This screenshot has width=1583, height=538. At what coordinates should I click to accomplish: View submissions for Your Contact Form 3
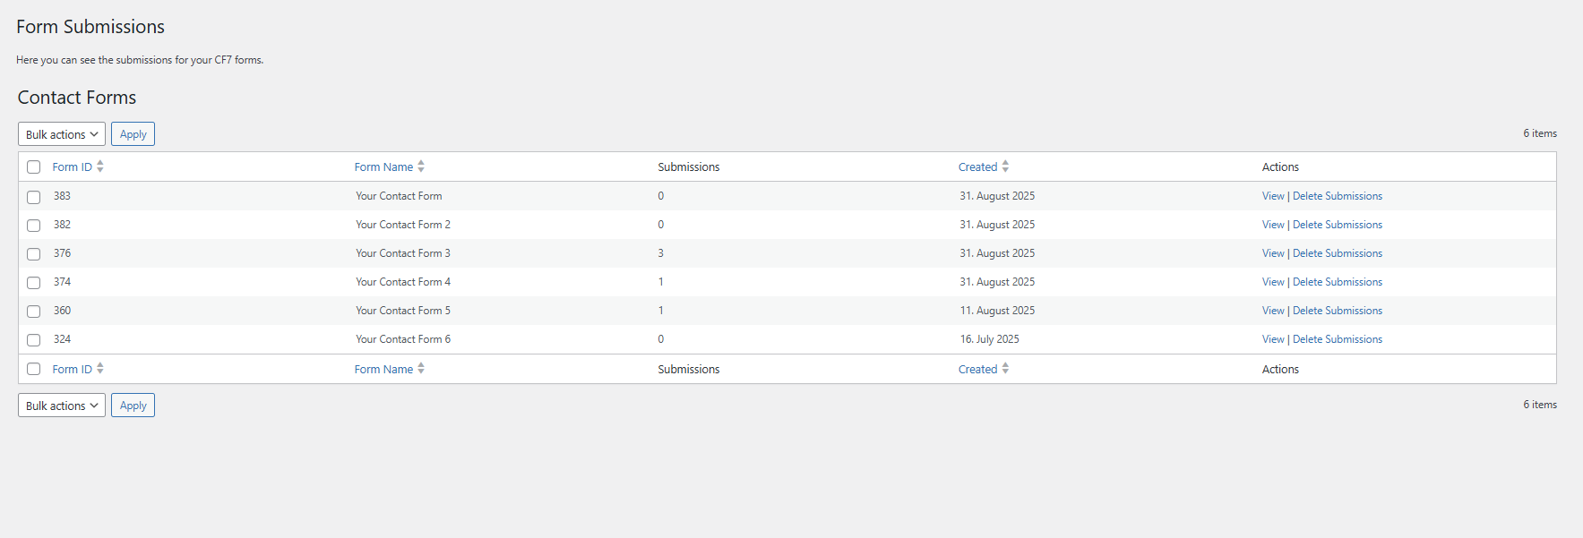point(1272,253)
